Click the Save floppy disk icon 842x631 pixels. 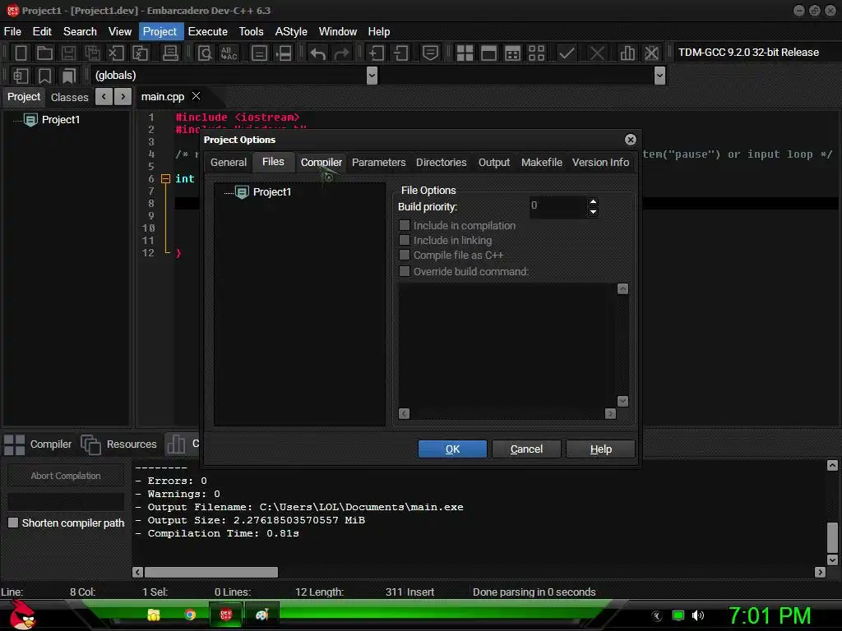(x=68, y=53)
